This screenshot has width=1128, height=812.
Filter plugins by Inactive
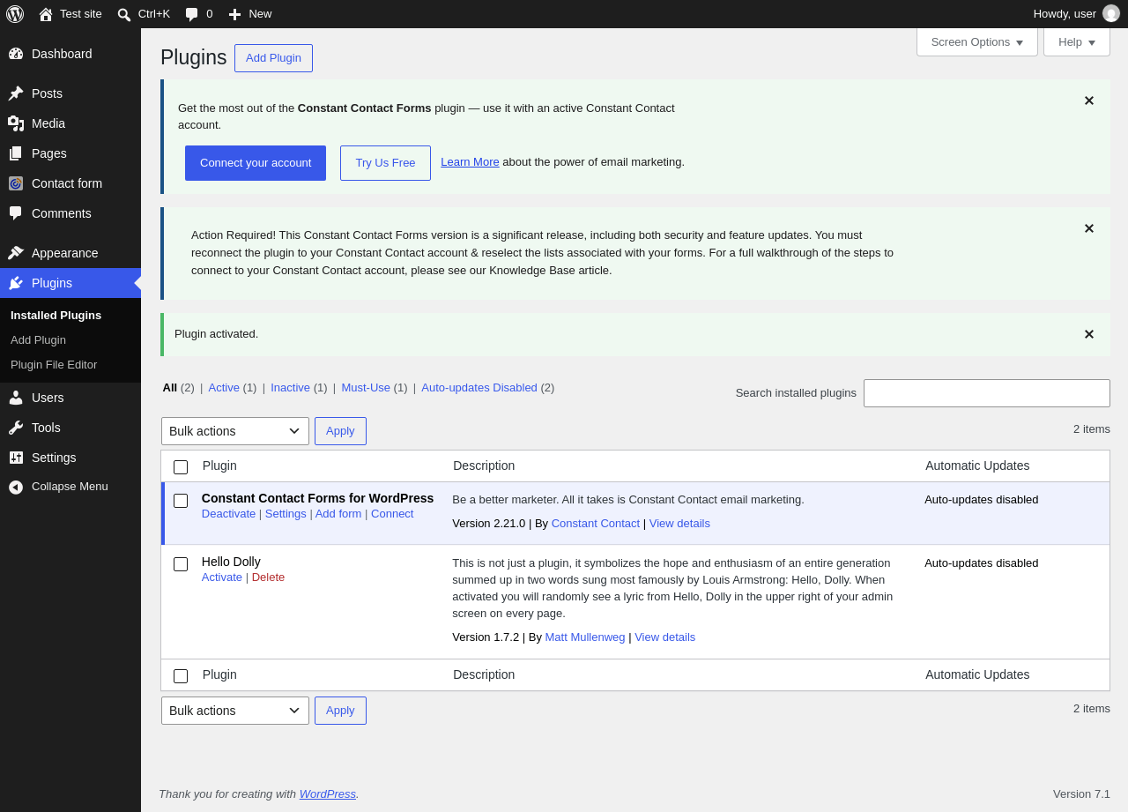[x=290, y=387]
